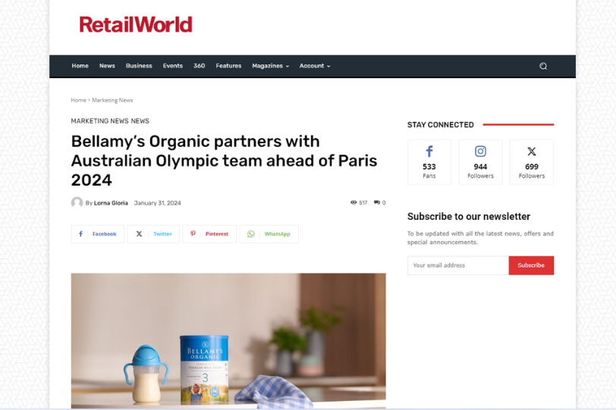This screenshot has width=616, height=410.
Task: Open the Instagram followers icon
Action: coord(480,152)
